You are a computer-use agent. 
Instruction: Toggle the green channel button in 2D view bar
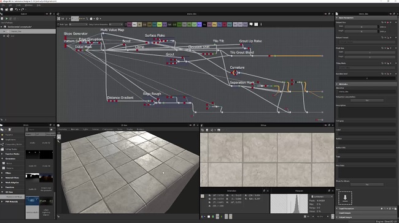pos(213,216)
